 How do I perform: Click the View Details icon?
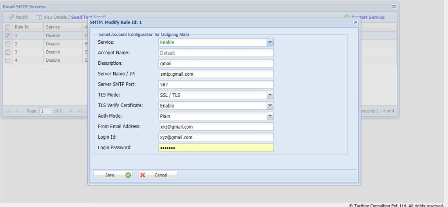pos(38,17)
